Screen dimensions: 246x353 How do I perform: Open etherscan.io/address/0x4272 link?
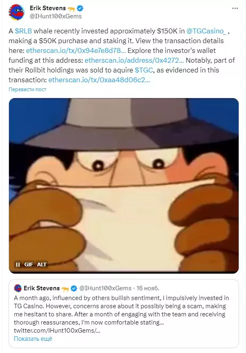click(x=134, y=60)
